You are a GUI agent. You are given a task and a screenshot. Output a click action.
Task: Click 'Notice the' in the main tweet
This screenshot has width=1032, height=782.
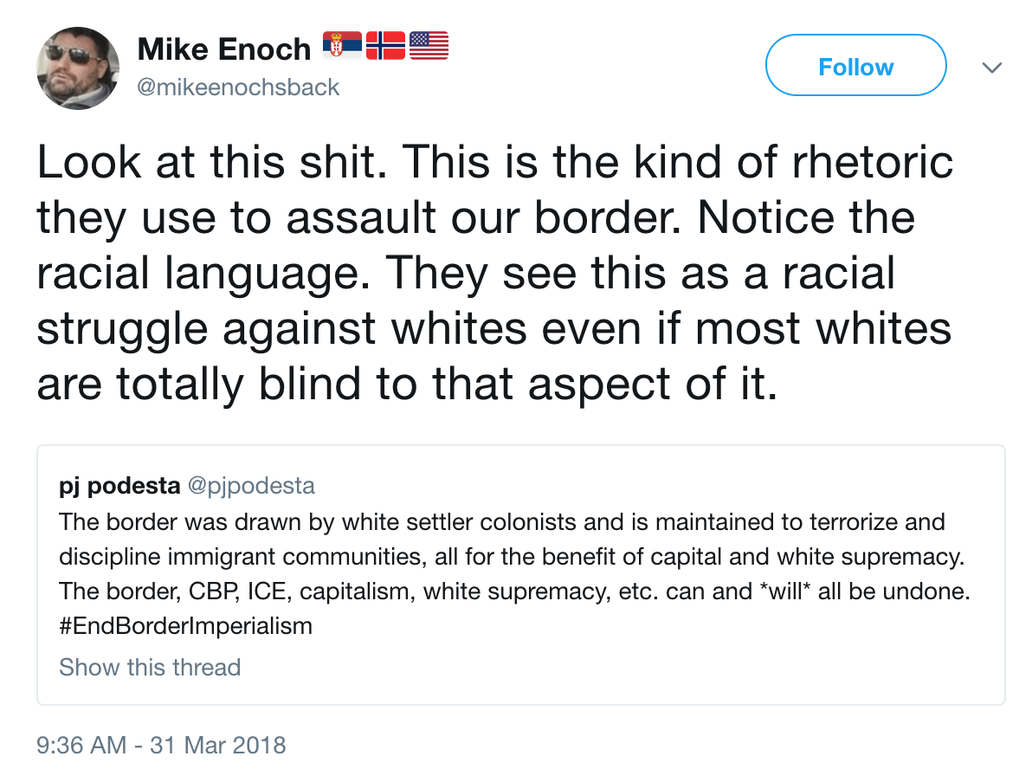[x=806, y=218]
